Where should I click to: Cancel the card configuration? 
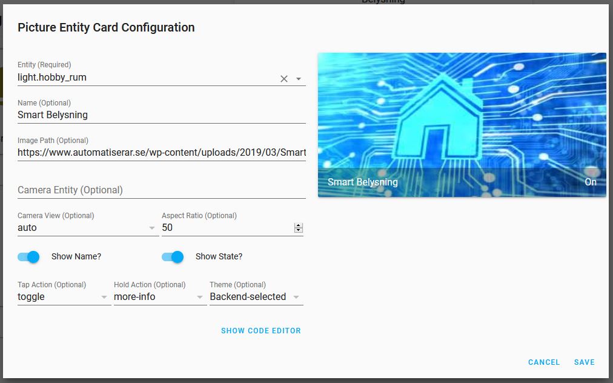click(544, 362)
